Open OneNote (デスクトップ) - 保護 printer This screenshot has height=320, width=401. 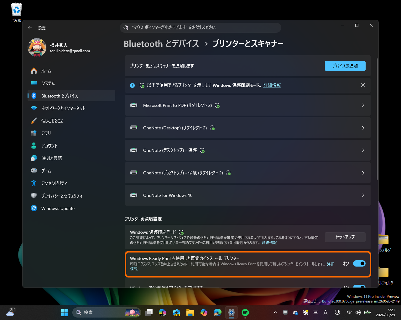[247, 150]
